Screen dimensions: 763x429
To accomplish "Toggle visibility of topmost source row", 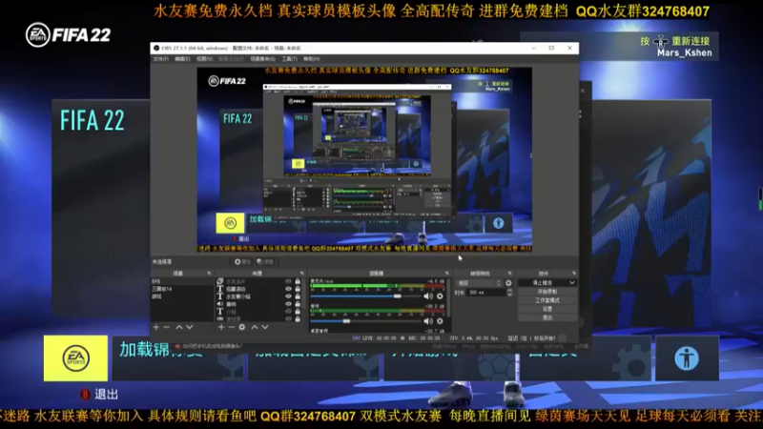I will (x=288, y=281).
